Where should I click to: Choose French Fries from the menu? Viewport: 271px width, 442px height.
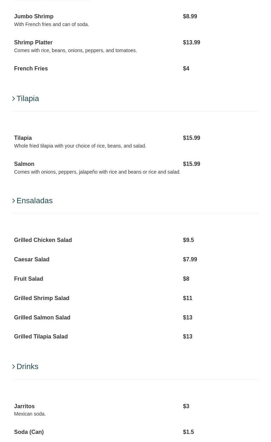[x=31, y=69]
